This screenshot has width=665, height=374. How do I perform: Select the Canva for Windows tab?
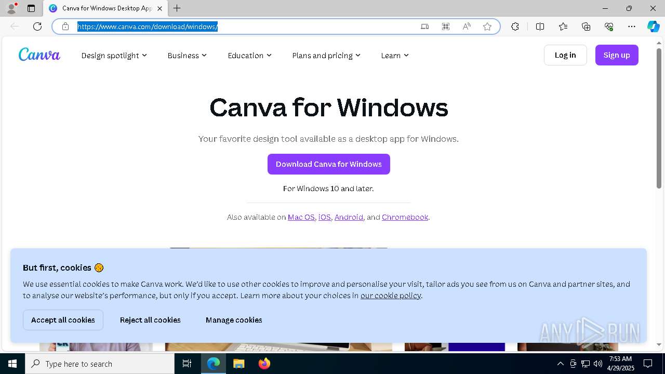pos(107,8)
